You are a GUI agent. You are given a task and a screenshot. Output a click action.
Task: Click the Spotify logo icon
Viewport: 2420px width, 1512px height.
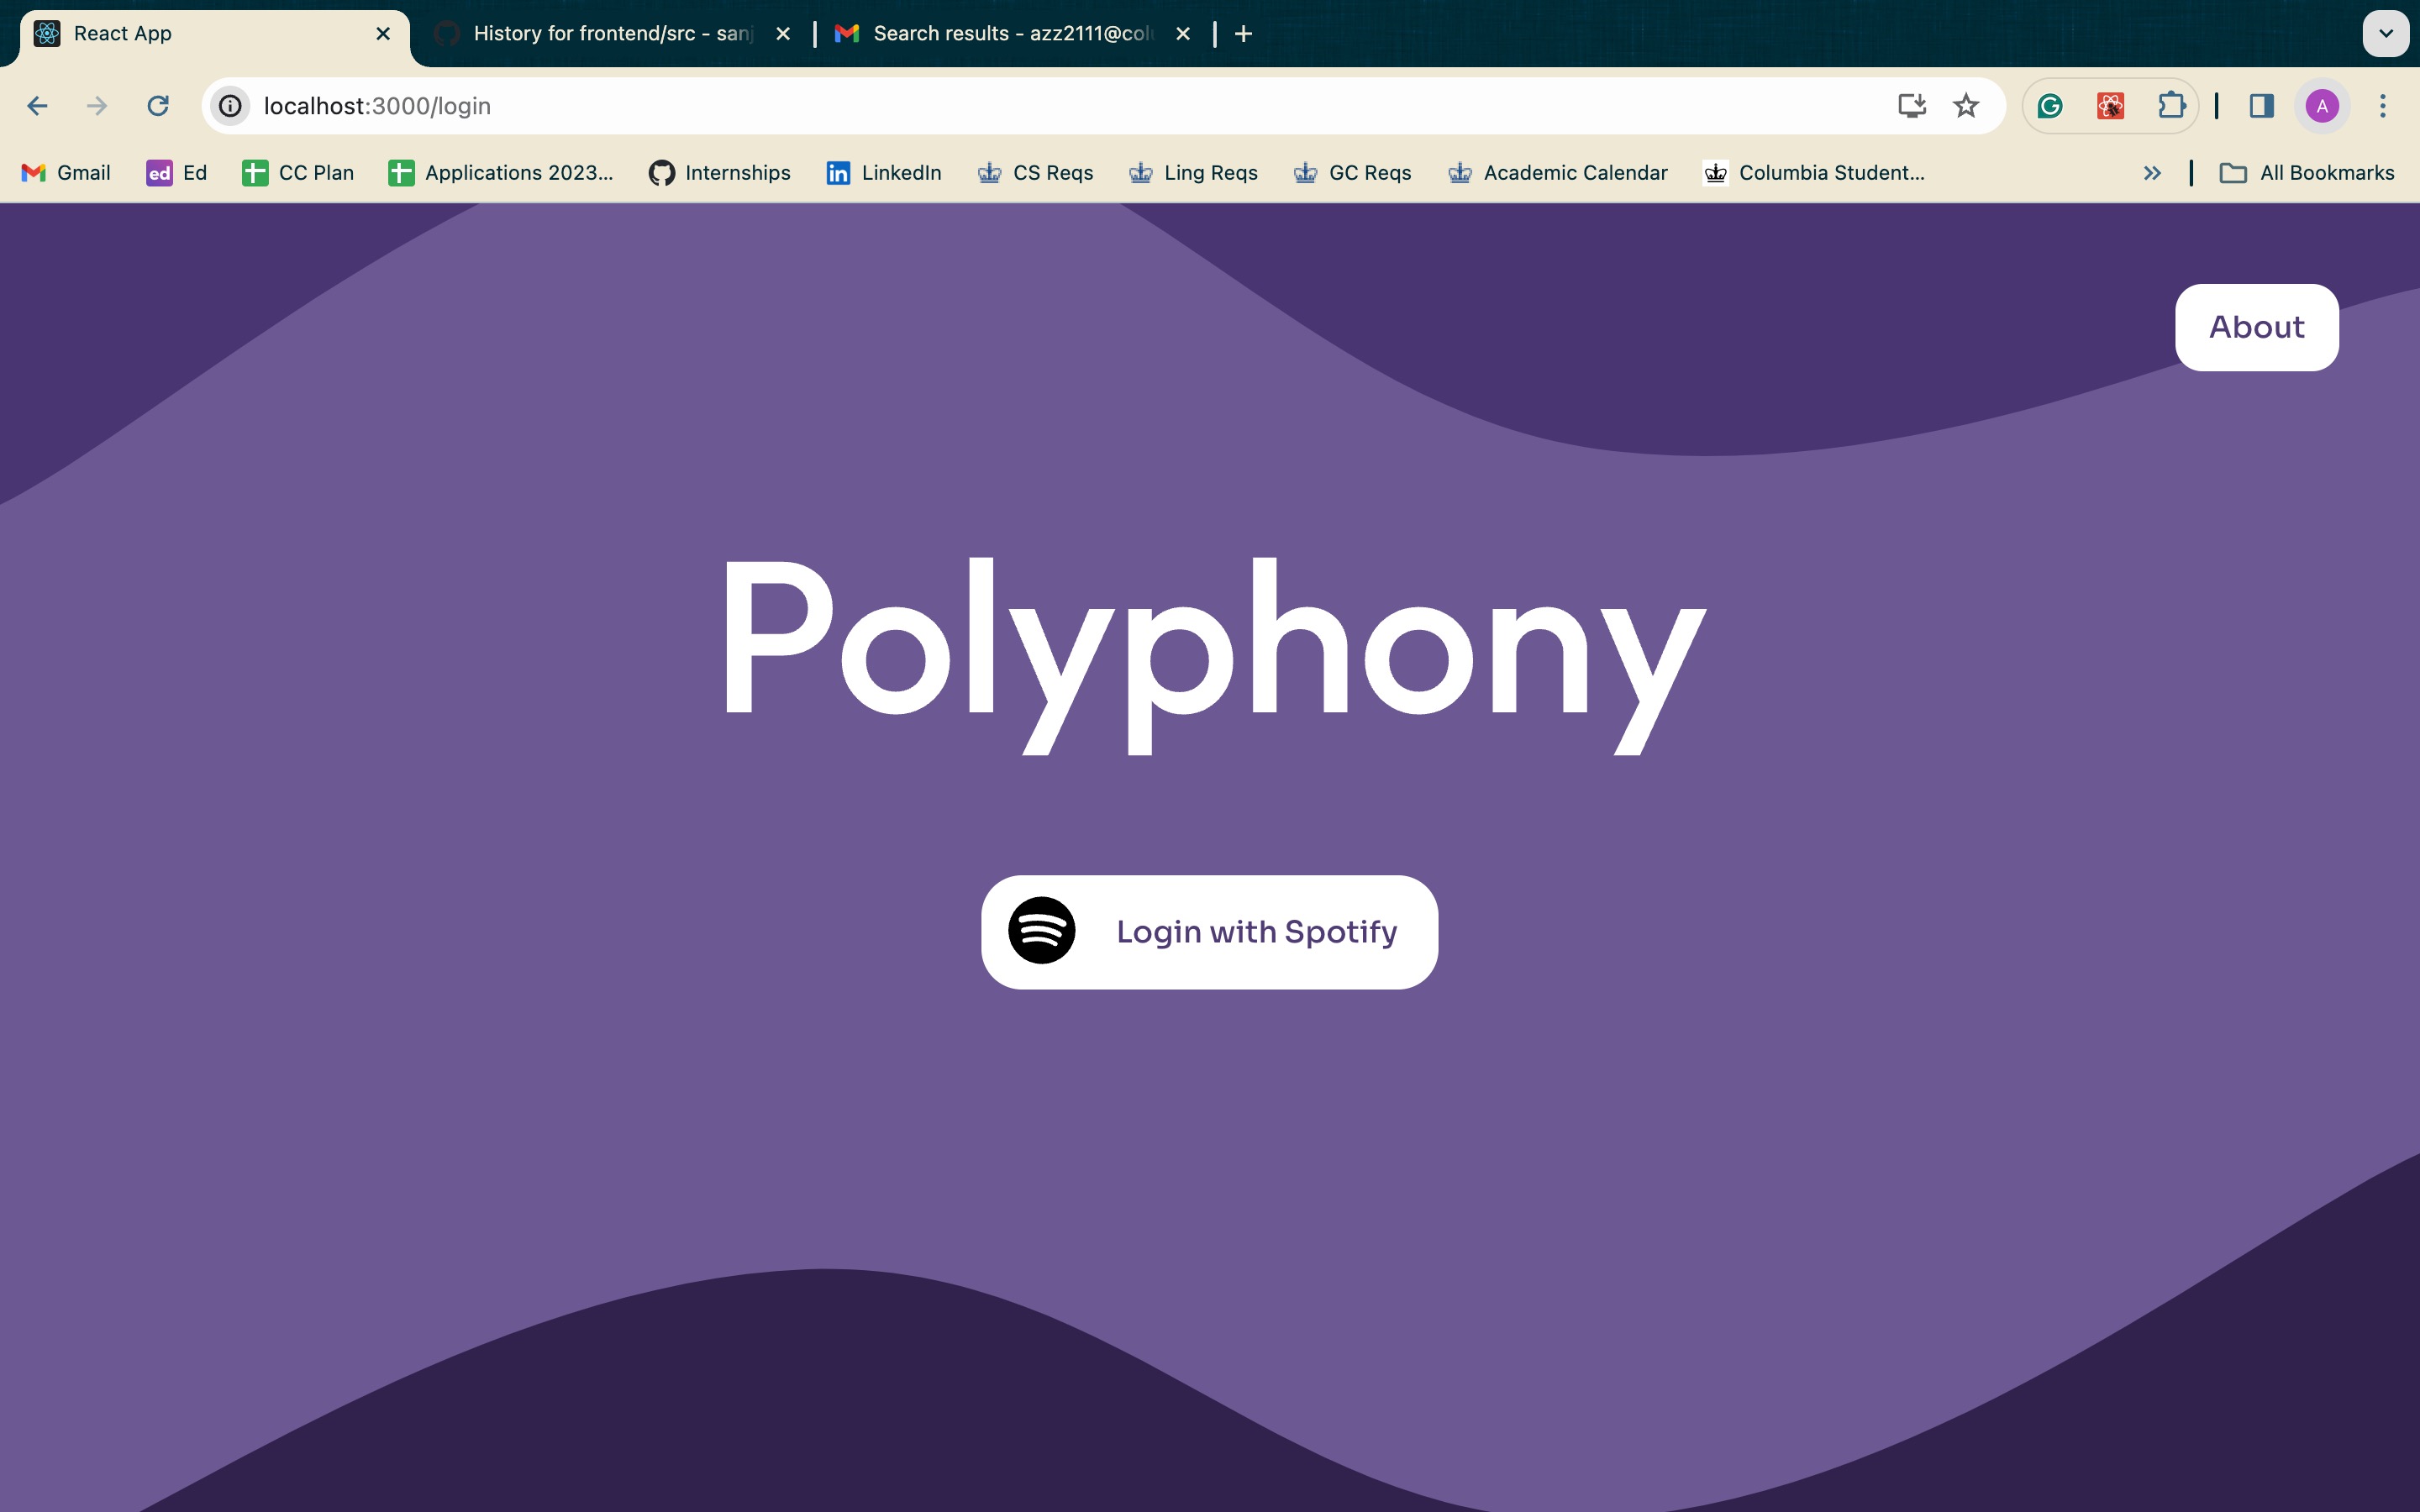[x=1041, y=931]
